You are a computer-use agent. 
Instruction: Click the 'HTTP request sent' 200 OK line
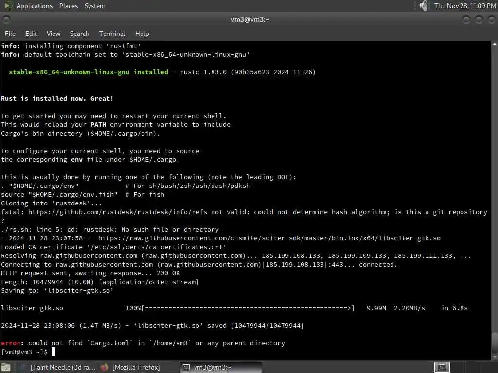click(90, 273)
